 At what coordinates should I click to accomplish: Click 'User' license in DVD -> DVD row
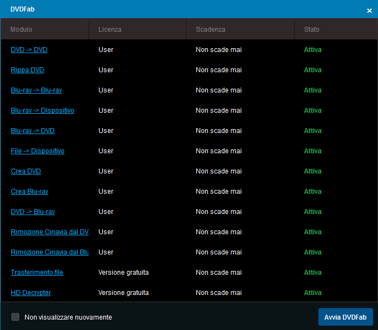(x=106, y=50)
